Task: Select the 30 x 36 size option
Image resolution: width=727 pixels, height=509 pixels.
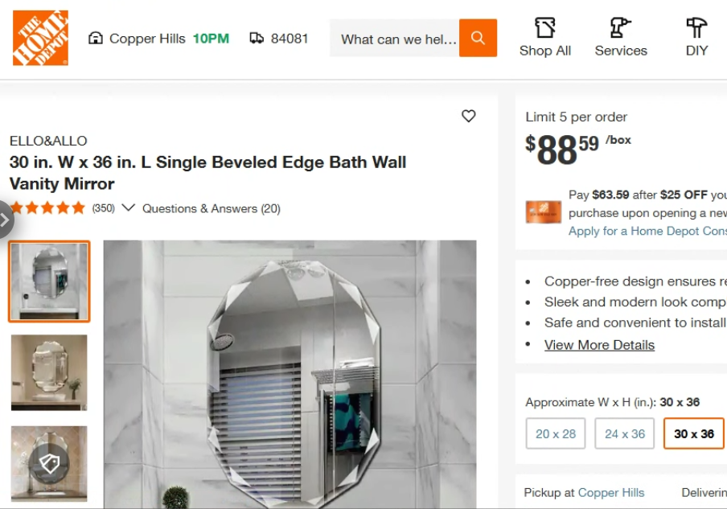Action: tap(693, 433)
